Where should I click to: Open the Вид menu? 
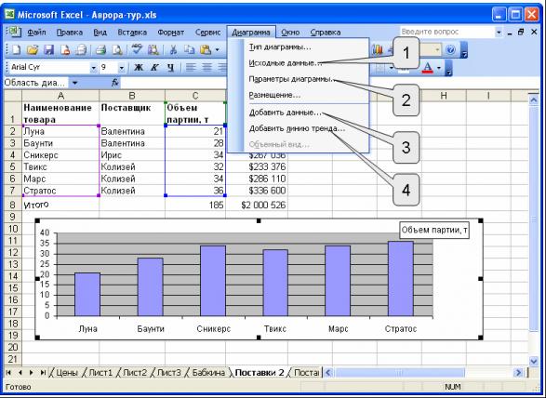pos(100,33)
